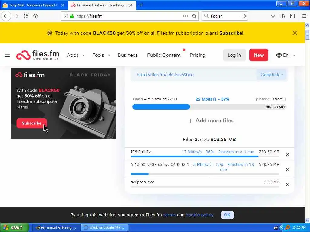Screen dimensions: 310x232
Task: Open the Copy link dropdown
Action: [x=272, y=75]
